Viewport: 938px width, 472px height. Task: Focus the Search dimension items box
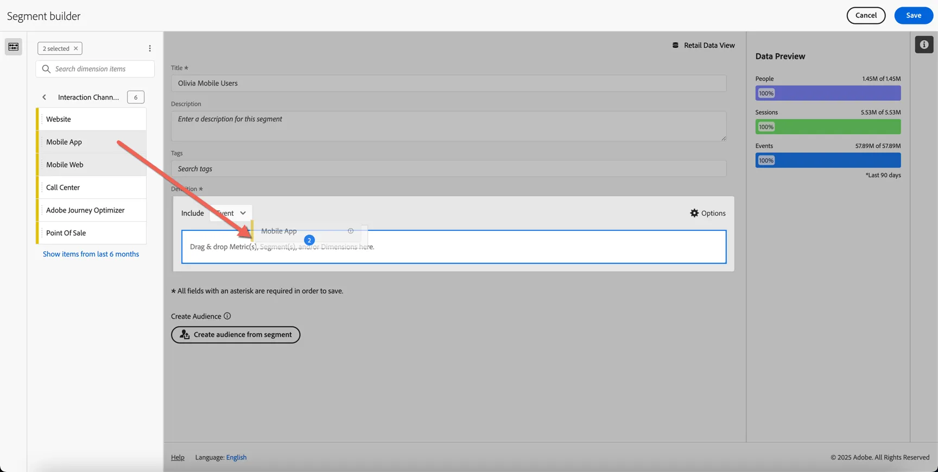[x=95, y=69]
